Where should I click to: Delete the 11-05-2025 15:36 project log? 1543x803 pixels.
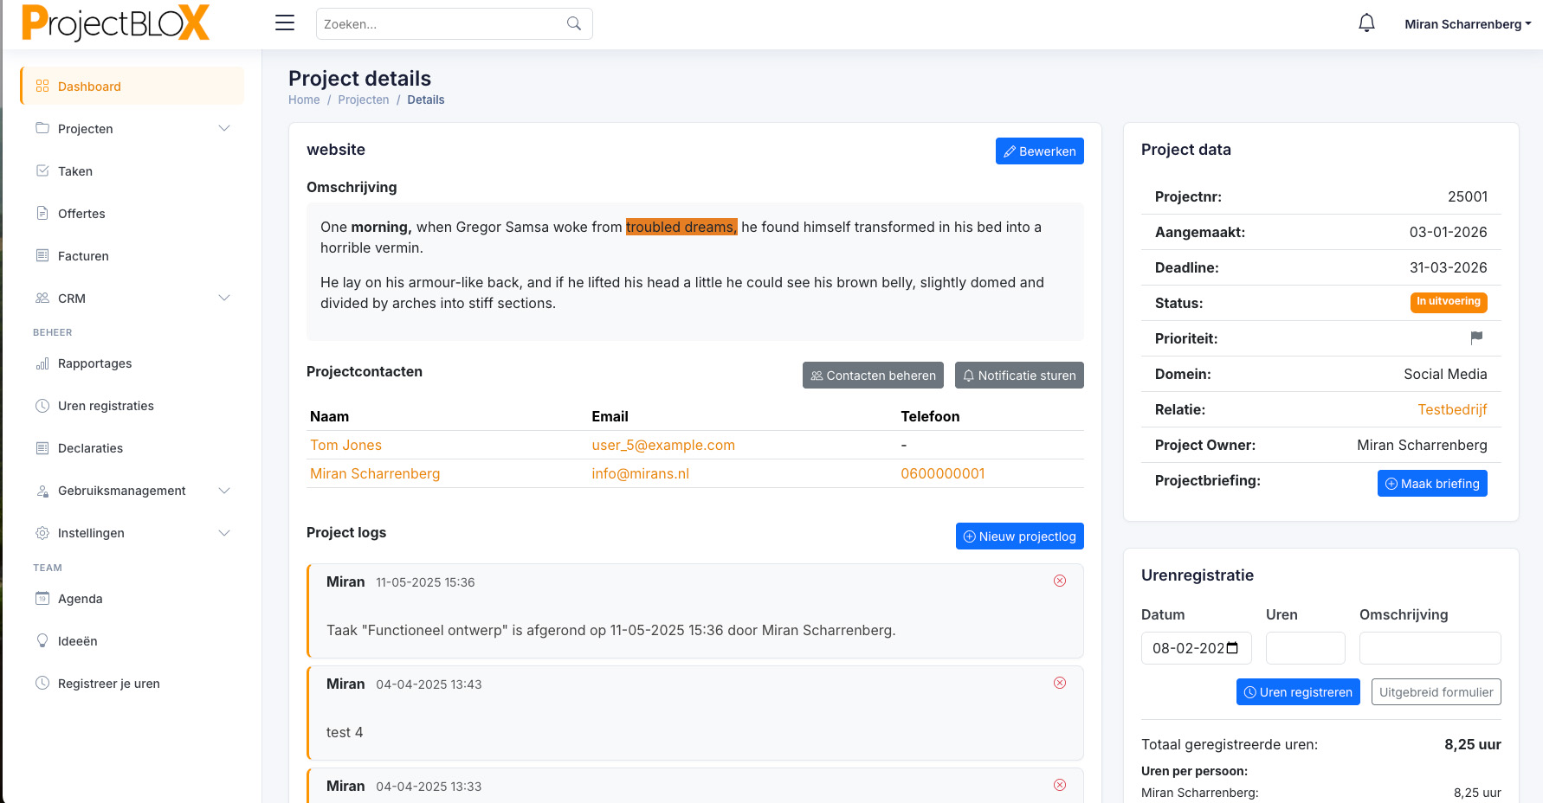click(x=1059, y=581)
